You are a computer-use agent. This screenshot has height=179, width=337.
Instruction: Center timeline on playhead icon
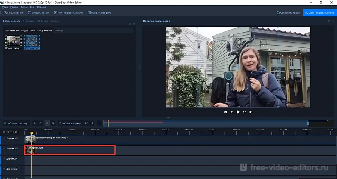[x=99, y=123]
